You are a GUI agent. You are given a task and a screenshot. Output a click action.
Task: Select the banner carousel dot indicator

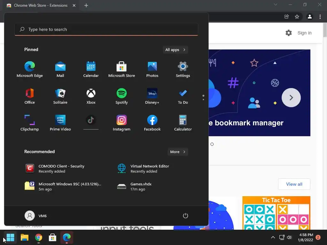pyautogui.click(x=212, y=144)
